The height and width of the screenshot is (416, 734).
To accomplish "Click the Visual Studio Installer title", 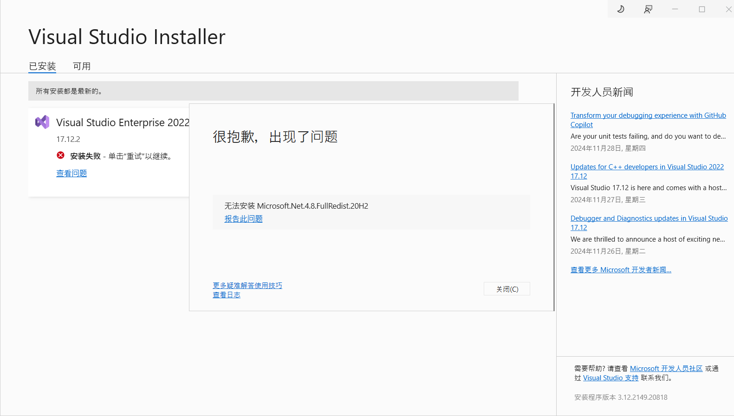I will (127, 37).
